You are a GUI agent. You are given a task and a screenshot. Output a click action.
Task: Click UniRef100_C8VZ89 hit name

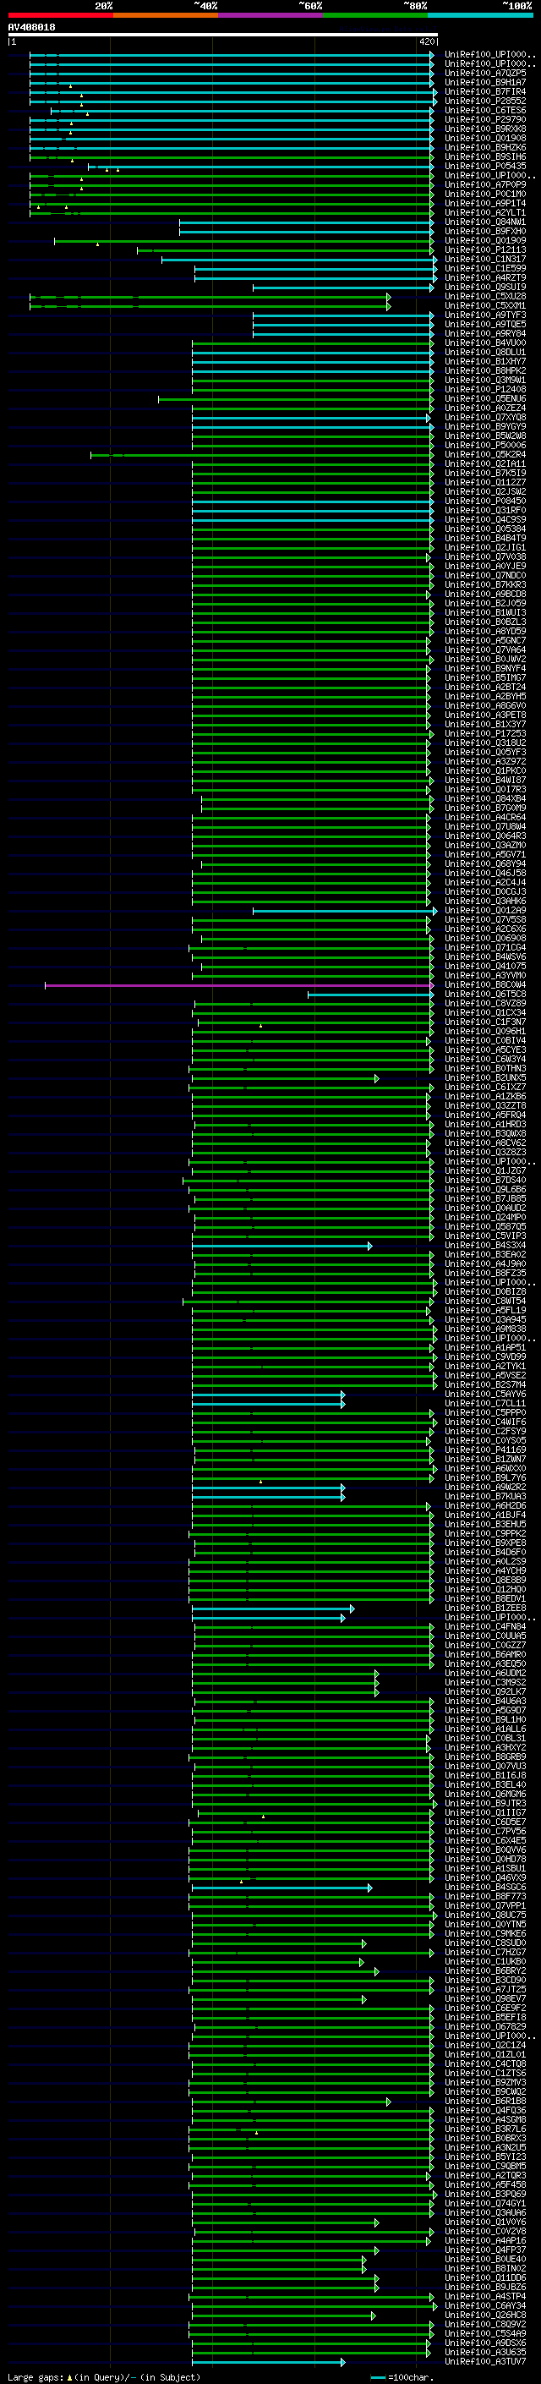pos(484,1004)
